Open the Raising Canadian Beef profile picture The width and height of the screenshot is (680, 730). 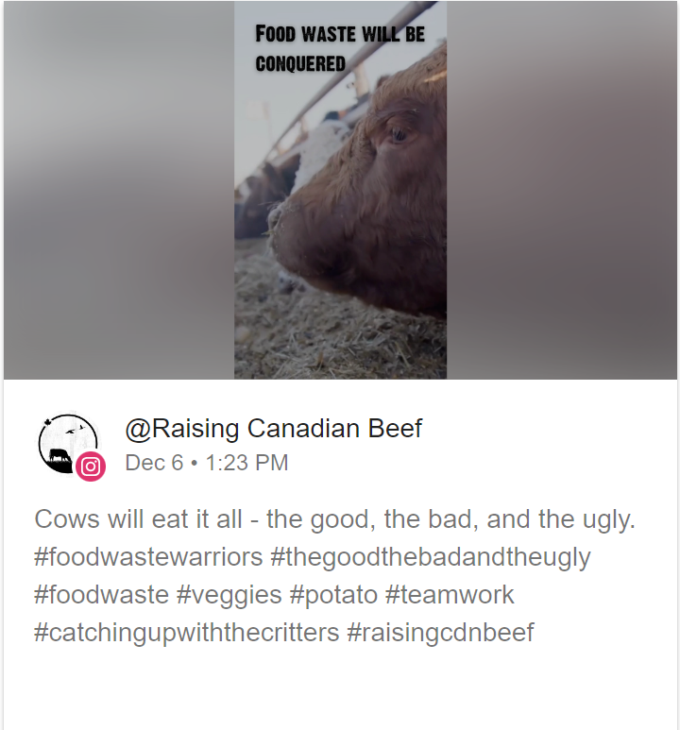[x=68, y=443]
